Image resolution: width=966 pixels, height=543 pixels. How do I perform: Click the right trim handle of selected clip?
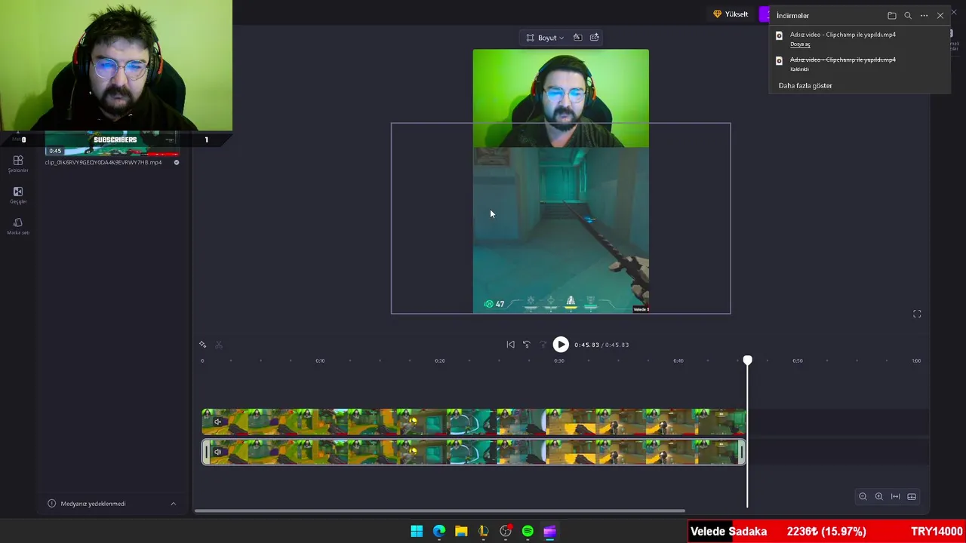(741, 452)
